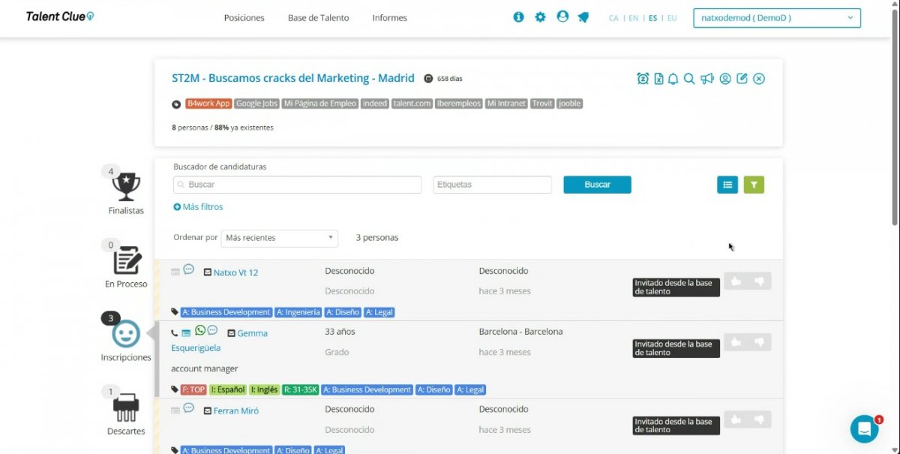
Task: Open the Finalistas trophy stage
Action: (125, 188)
